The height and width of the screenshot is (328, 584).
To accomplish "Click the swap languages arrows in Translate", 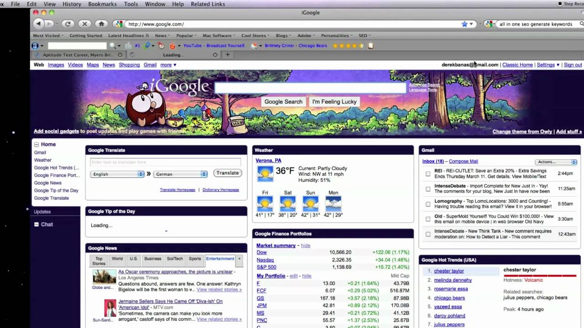I will point(149,174).
